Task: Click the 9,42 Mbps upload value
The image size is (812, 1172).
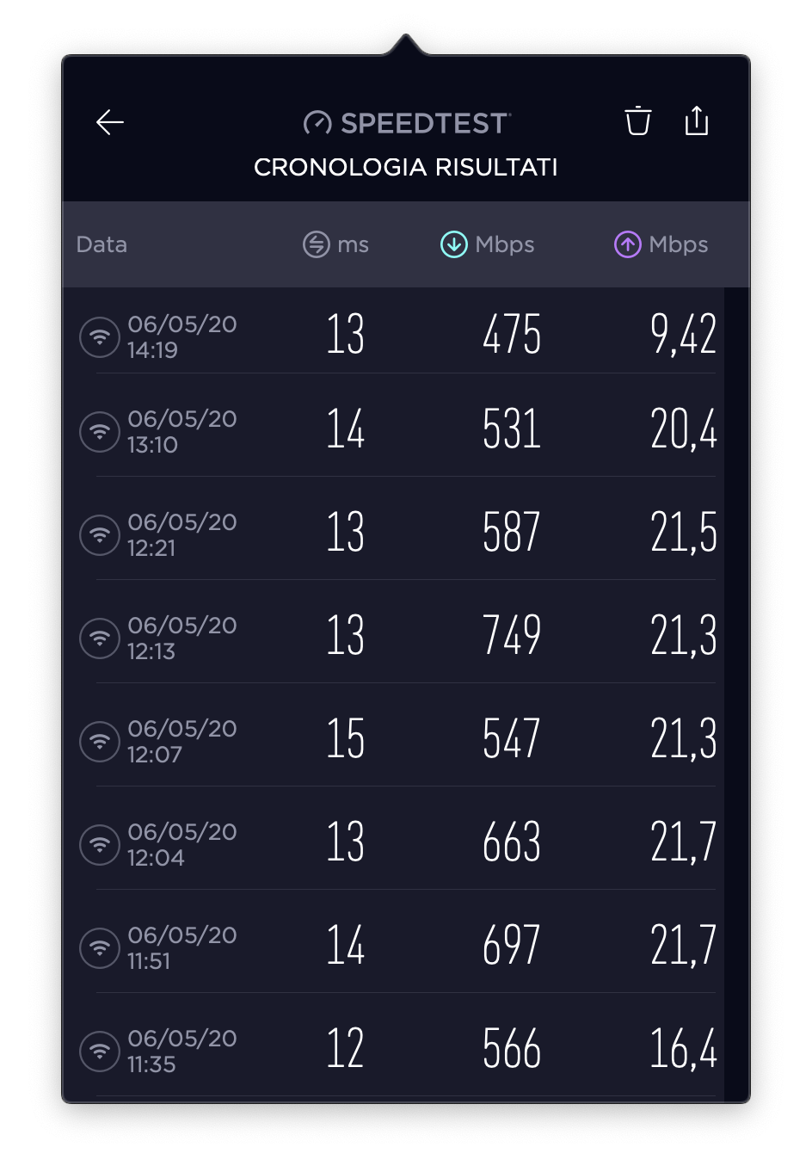Action: [683, 335]
